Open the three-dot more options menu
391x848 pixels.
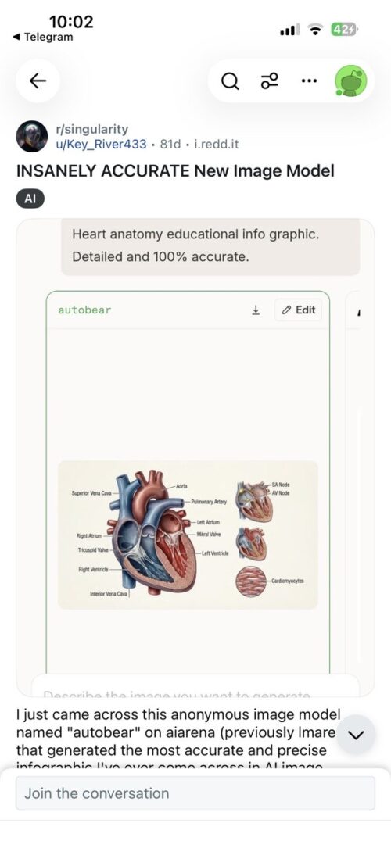pos(308,81)
